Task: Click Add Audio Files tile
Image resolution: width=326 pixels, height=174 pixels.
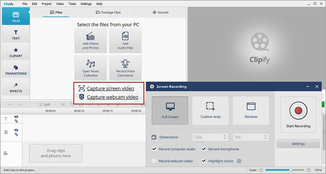Action: point(126,40)
